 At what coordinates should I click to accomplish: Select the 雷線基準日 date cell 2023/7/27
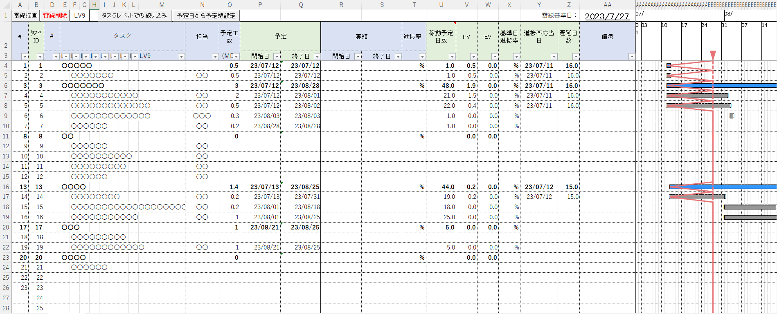coord(607,16)
